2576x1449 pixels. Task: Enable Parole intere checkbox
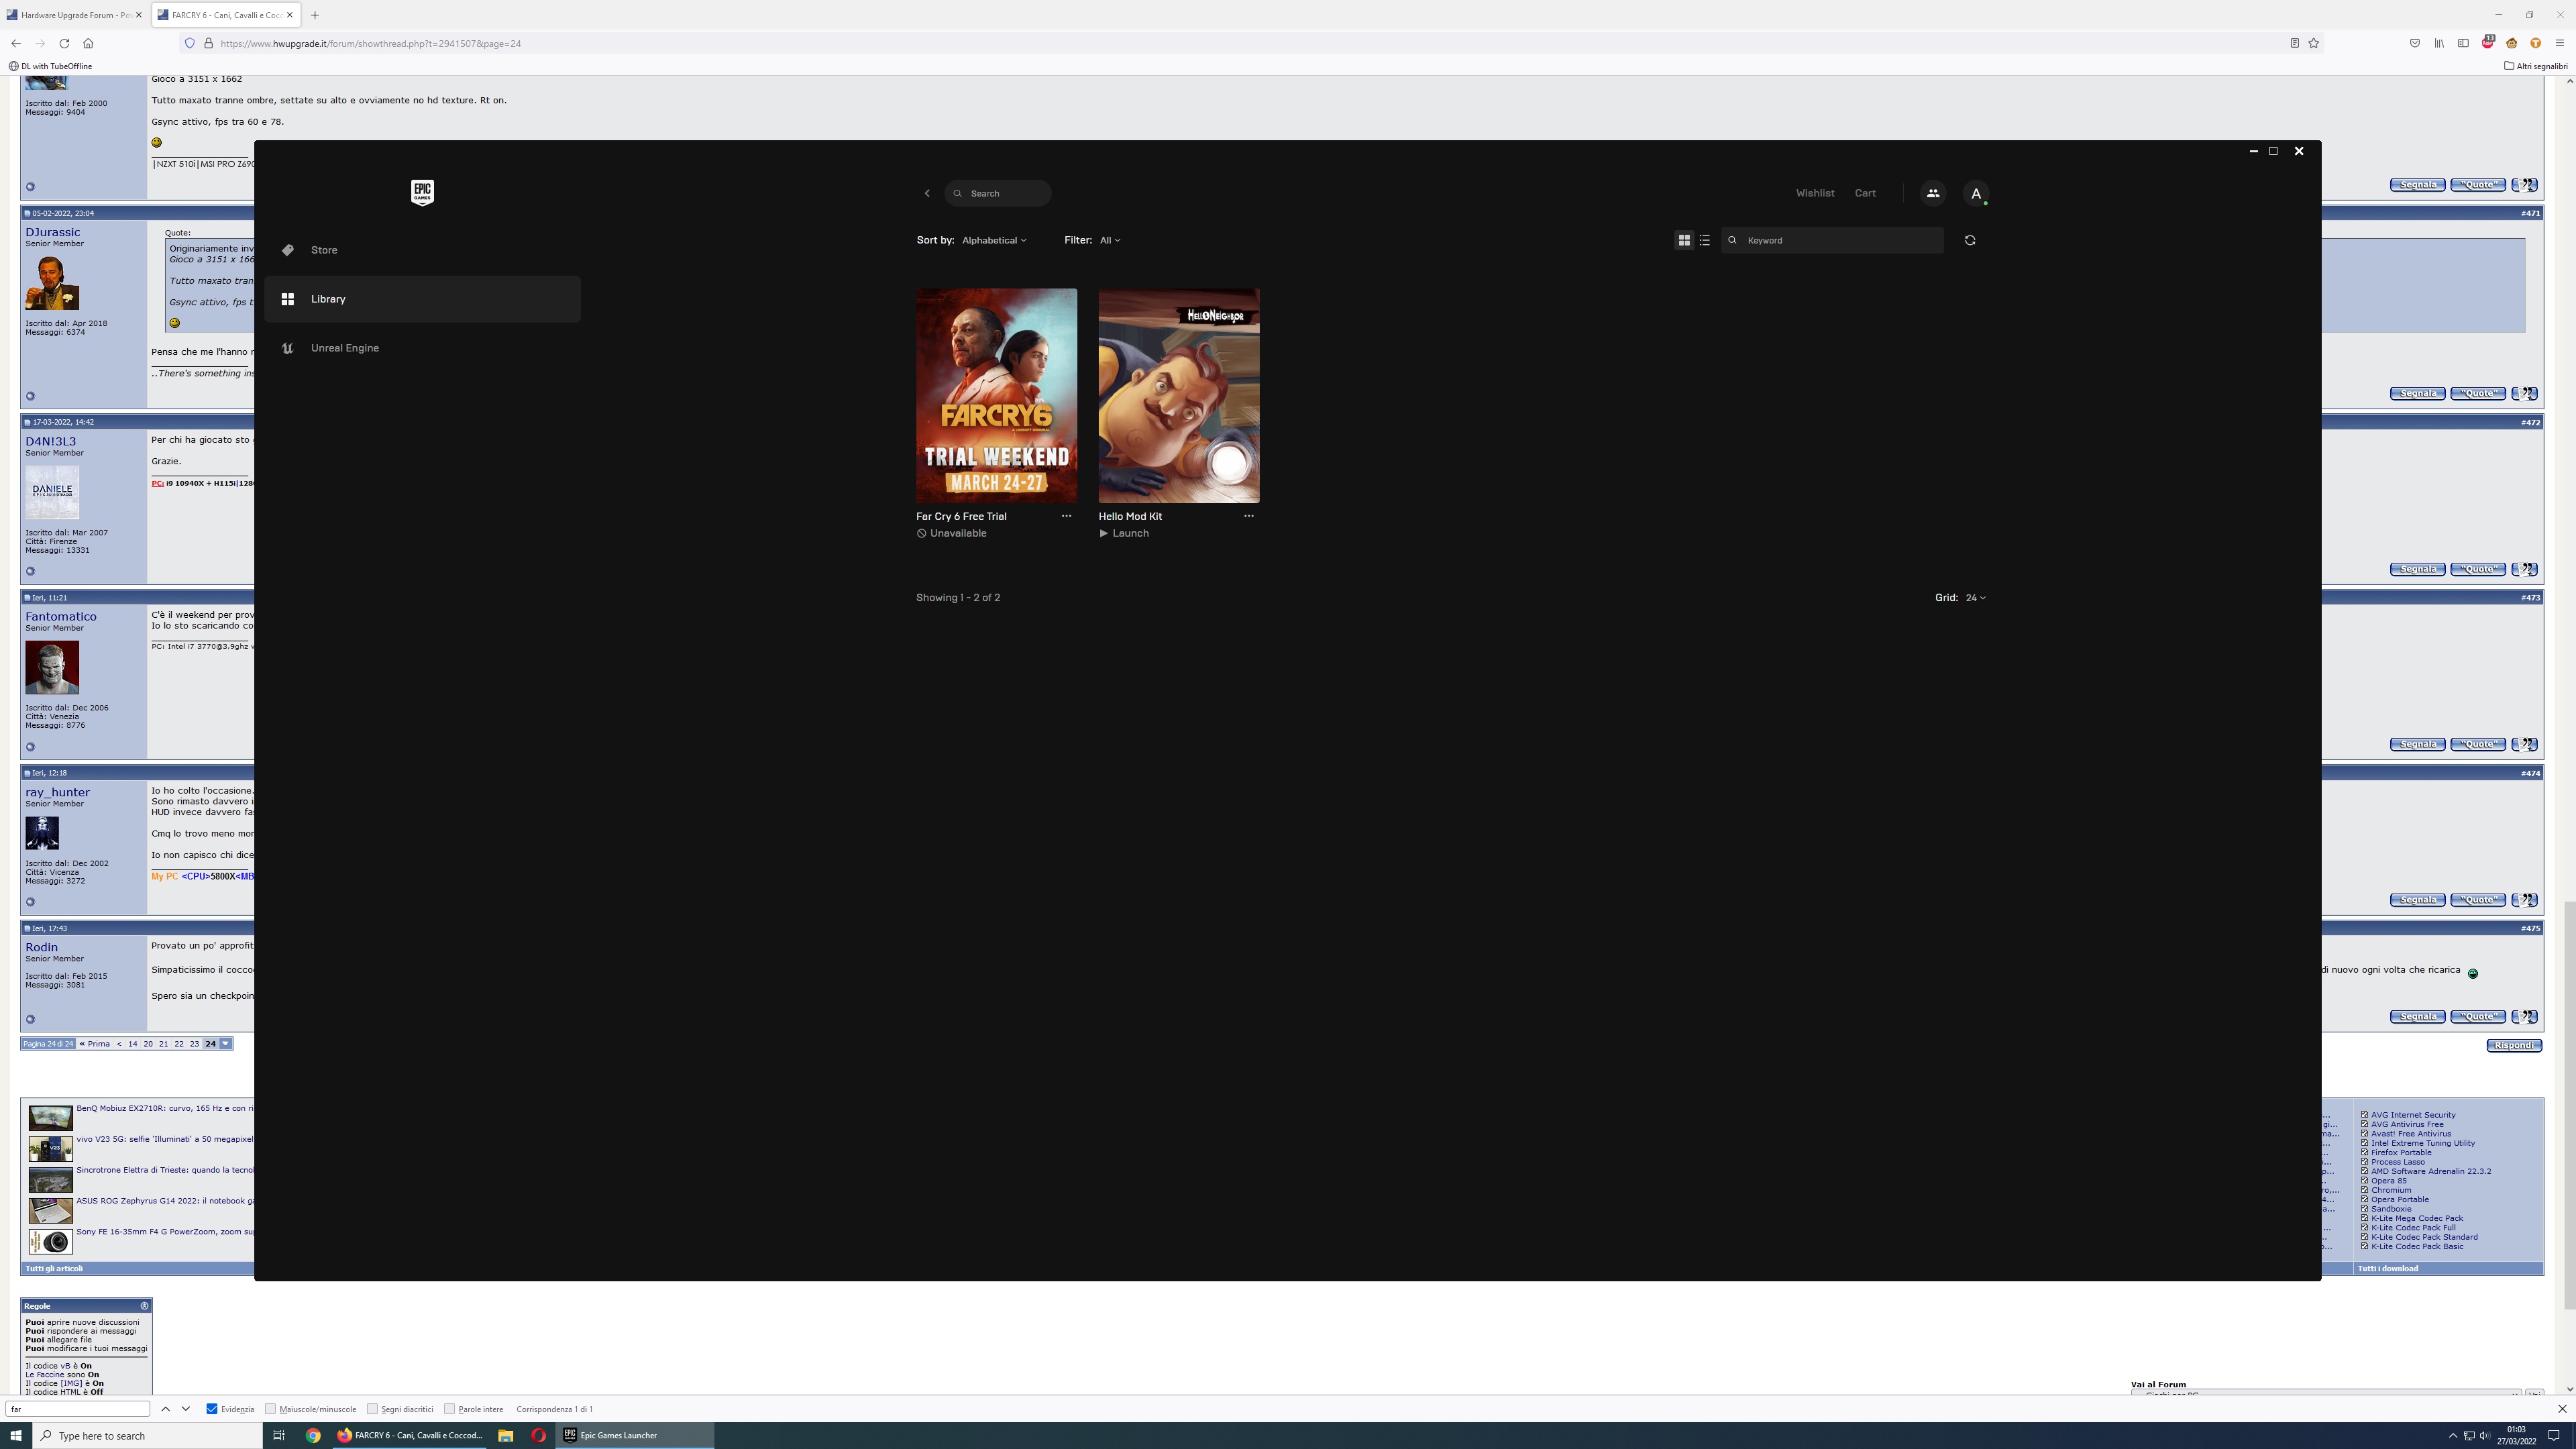pos(449,1409)
